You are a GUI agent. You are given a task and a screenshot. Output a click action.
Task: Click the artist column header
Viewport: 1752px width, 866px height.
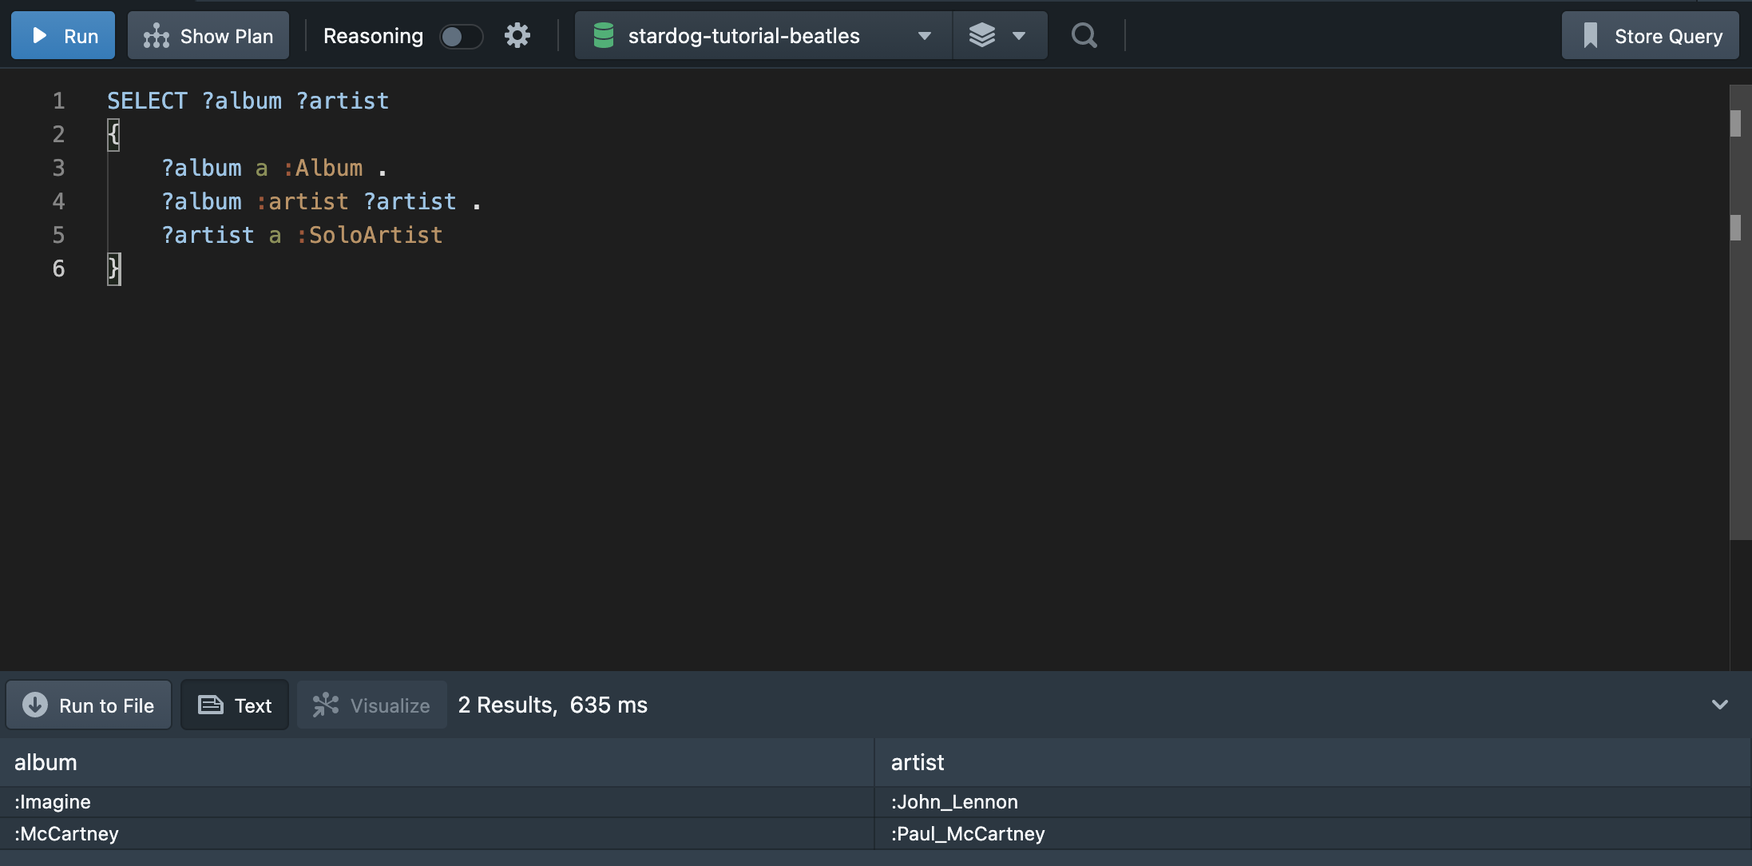pos(1313,762)
